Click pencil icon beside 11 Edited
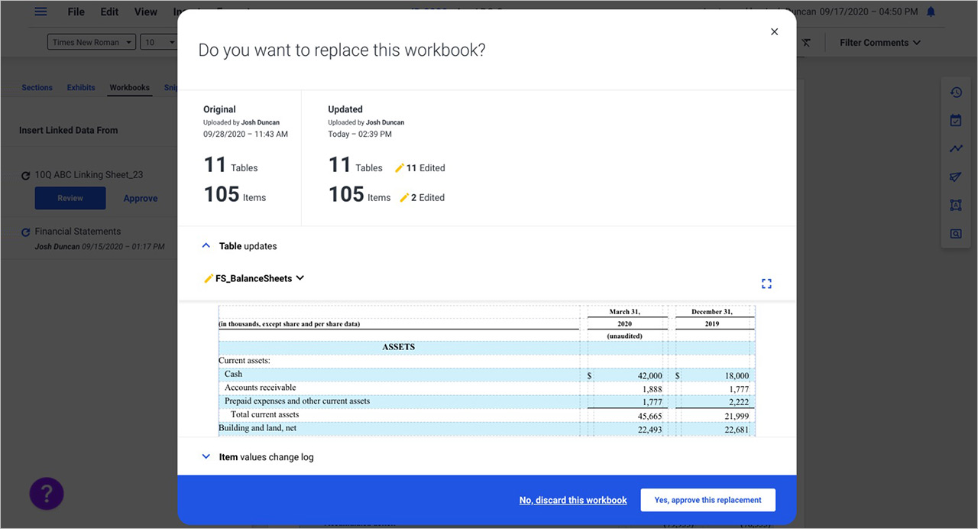Image resolution: width=978 pixels, height=529 pixels. pos(400,168)
